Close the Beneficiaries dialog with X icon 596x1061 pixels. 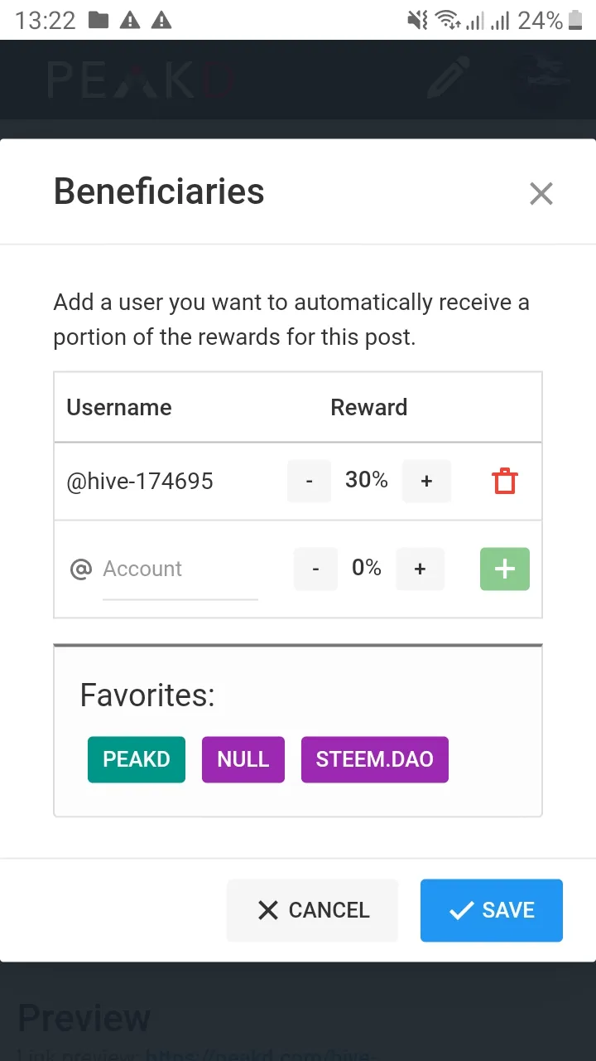coord(541,194)
